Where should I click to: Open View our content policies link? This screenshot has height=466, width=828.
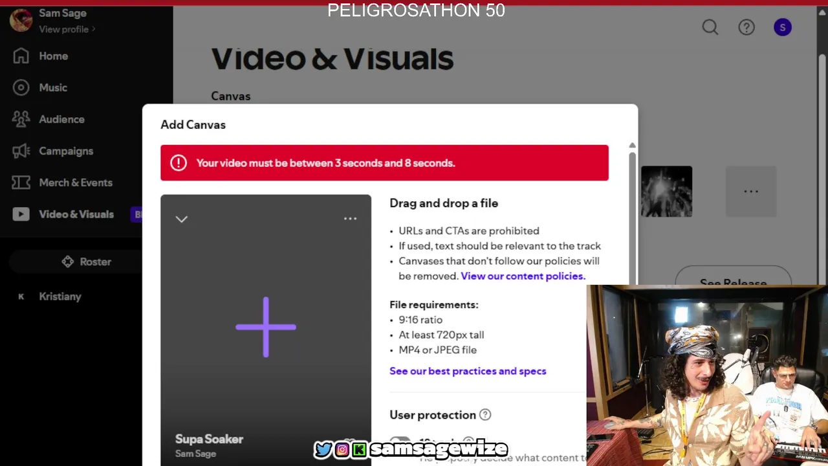[523, 276]
